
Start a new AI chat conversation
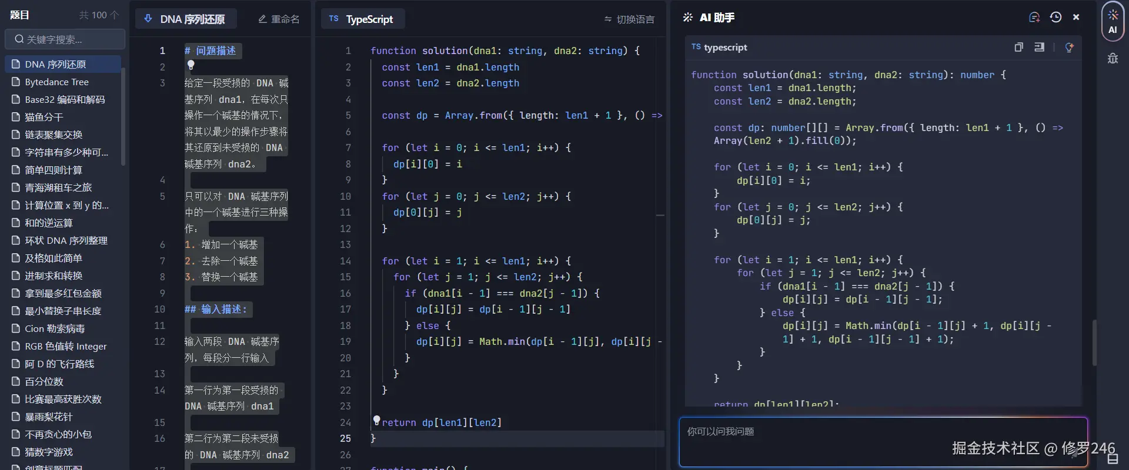pos(1034,18)
